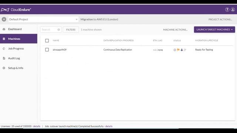Click the STATUS column header

tap(177, 41)
